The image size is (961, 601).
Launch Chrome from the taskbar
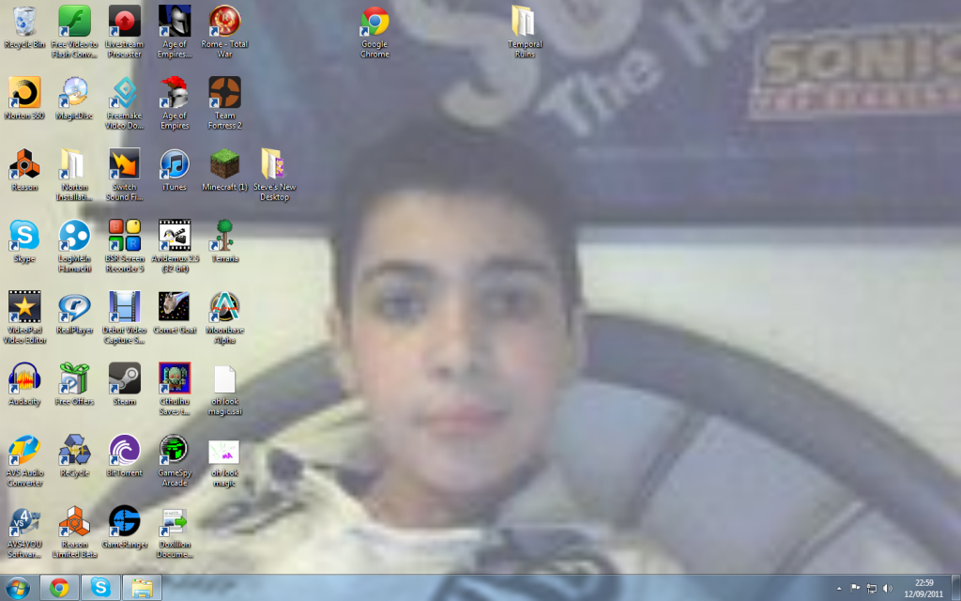click(59, 588)
